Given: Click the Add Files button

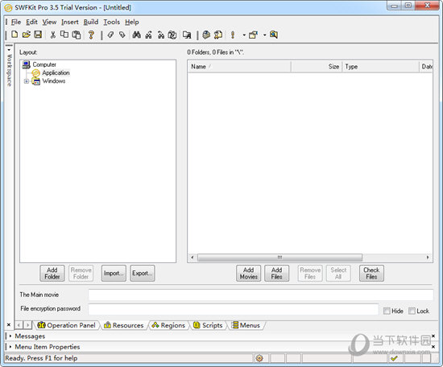Looking at the screenshot, I should pos(276,273).
